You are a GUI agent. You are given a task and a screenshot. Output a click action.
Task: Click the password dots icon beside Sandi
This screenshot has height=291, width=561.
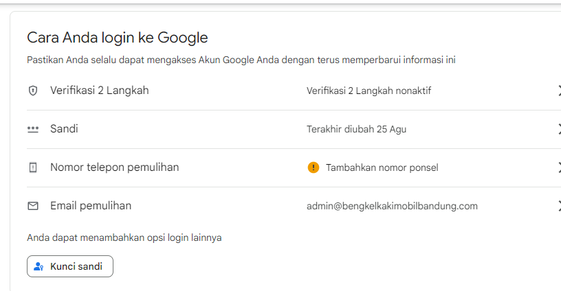33,129
